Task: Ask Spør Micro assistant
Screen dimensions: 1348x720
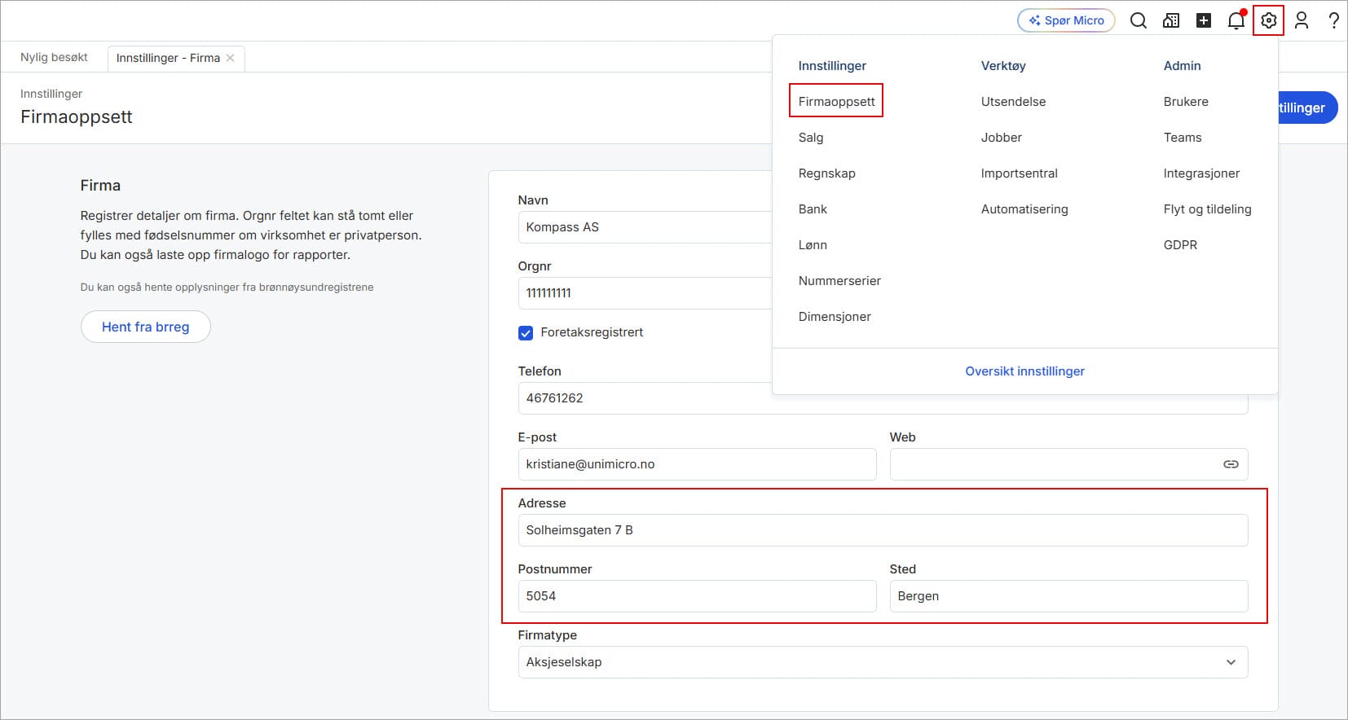Action: [1066, 21]
